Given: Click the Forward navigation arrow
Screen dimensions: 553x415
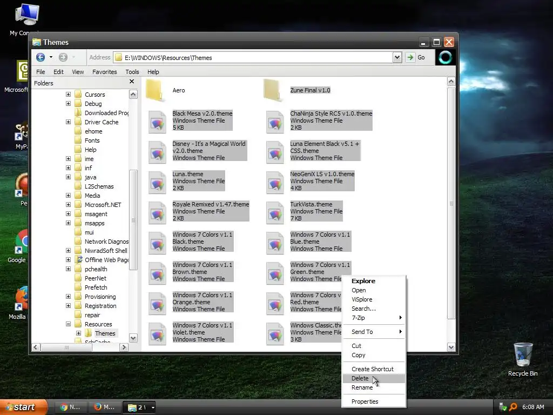Looking at the screenshot, I should 63,57.
